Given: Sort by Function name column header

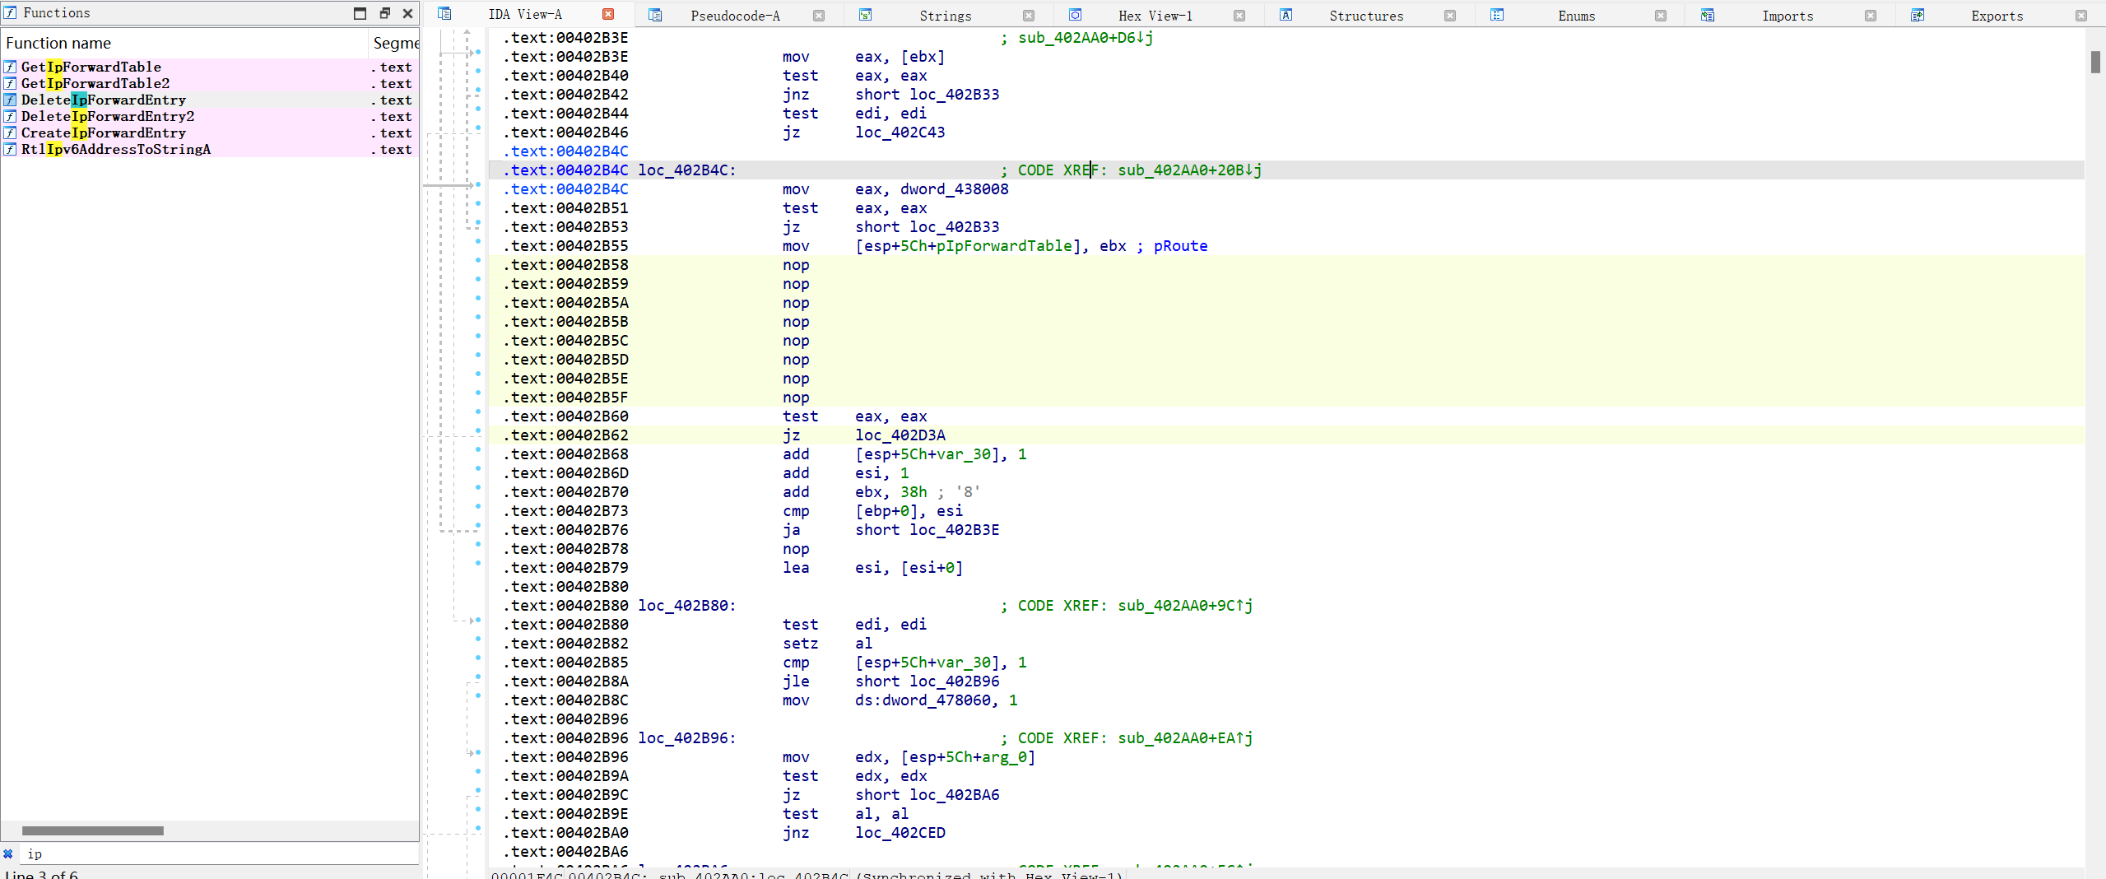Looking at the screenshot, I should click(185, 43).
